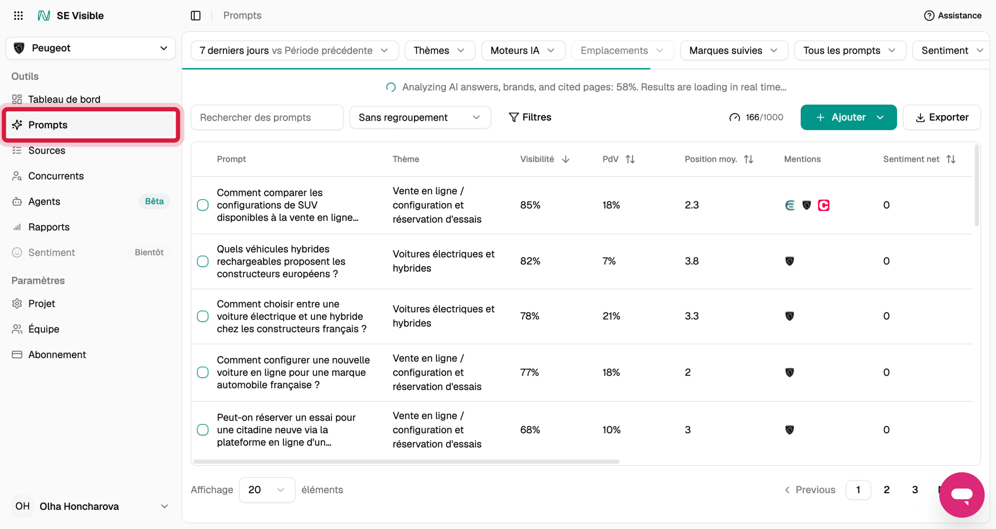Sort by Visibilité arrow icon
This screenshot has height=529, width=996.
click(566, 159)
